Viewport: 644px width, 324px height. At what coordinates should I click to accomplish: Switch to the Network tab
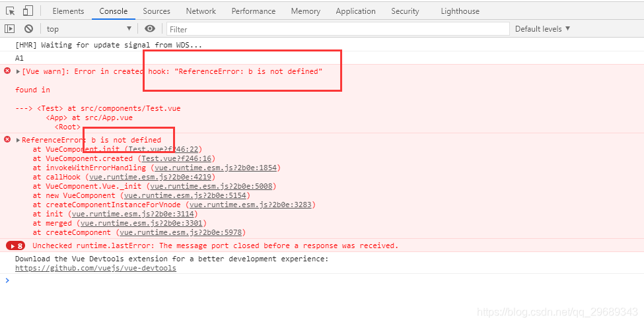201,11
